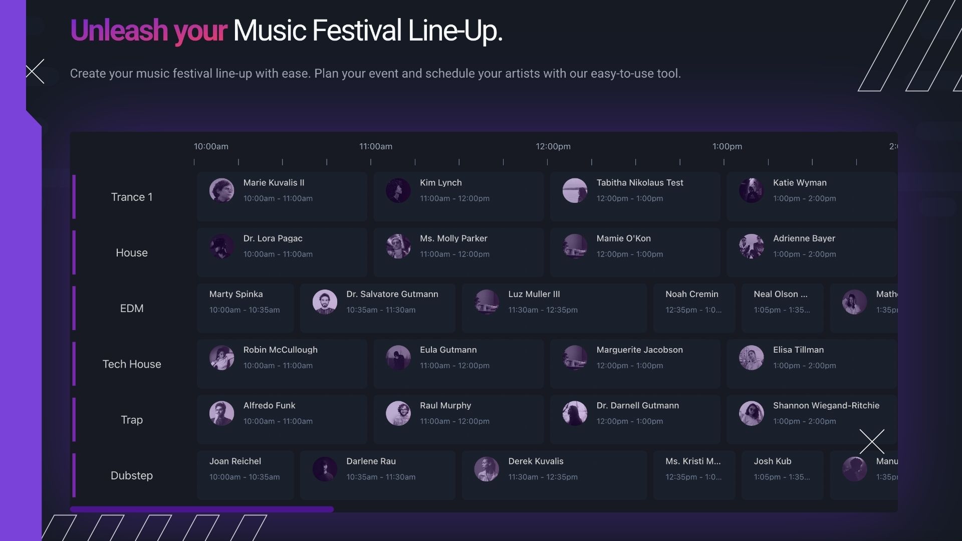962x541 pixels.
Task: Click Raul Murphy's profile picture
Action: pos(398,413)
